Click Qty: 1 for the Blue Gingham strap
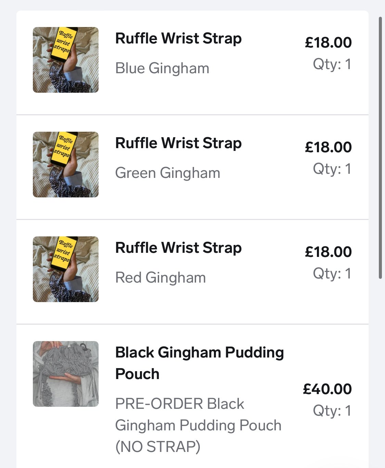The image size is (385, 468). (x=332, y=64)
